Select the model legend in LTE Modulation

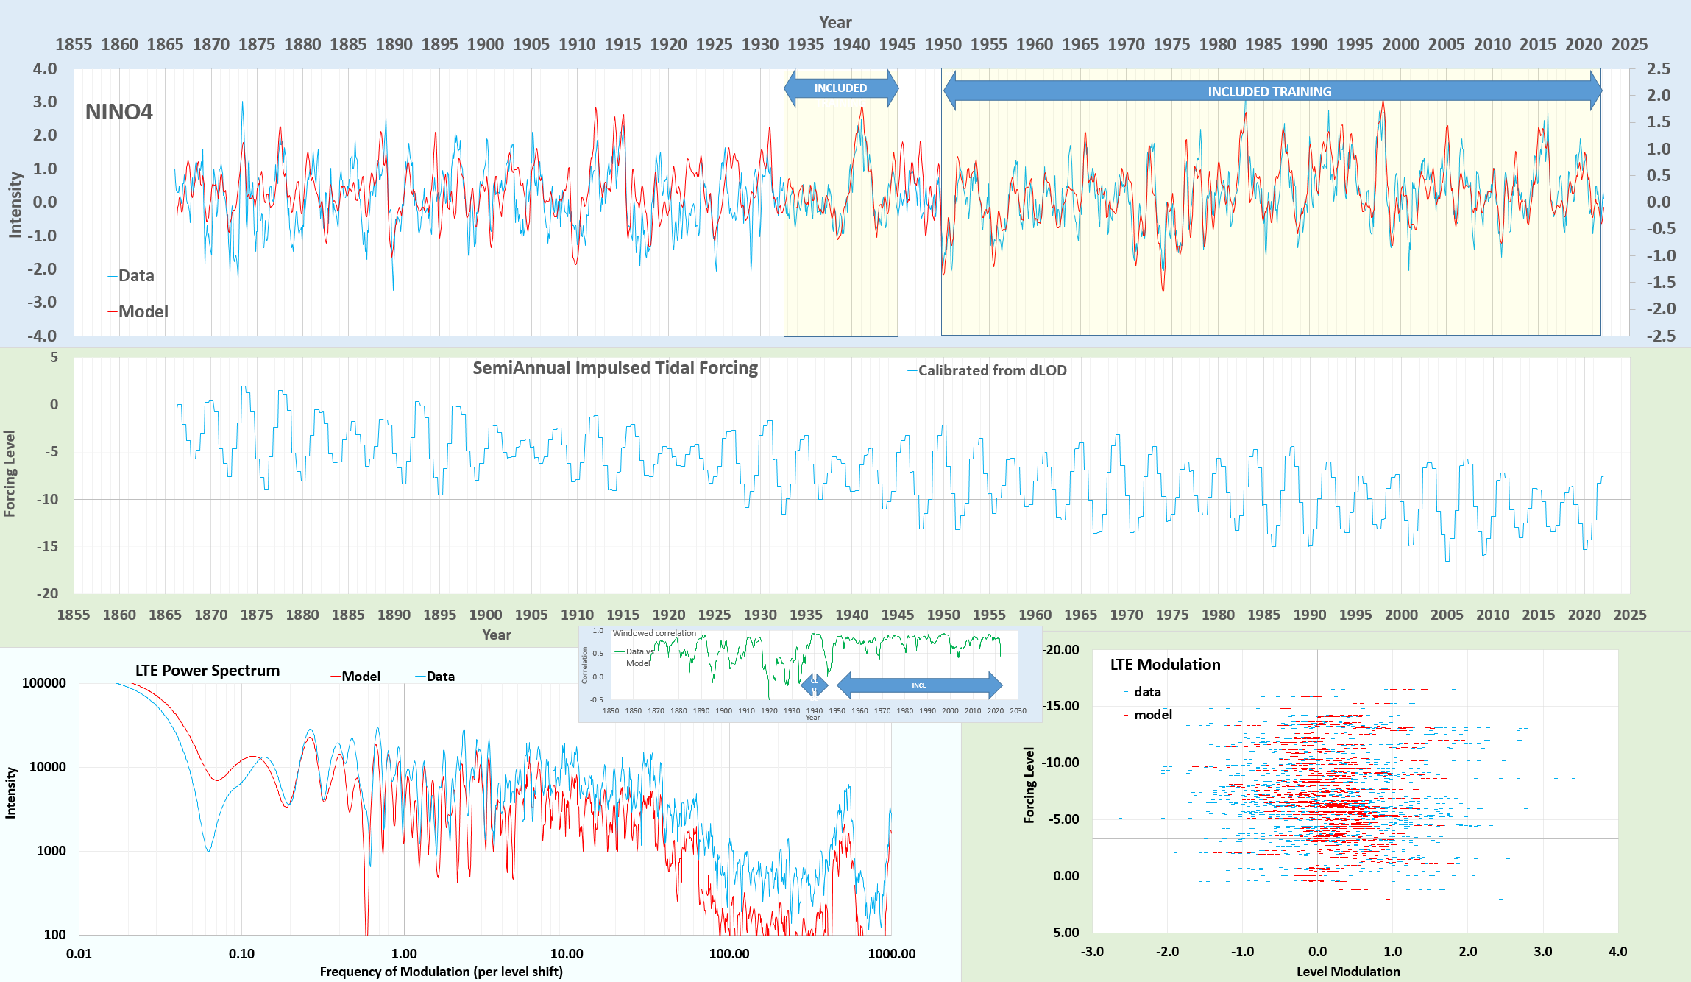coord(1152,715)
